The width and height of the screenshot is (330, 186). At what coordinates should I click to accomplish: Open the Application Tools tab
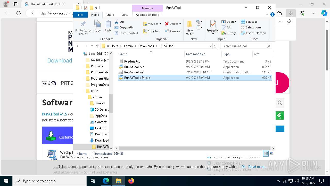coord(147,15)
